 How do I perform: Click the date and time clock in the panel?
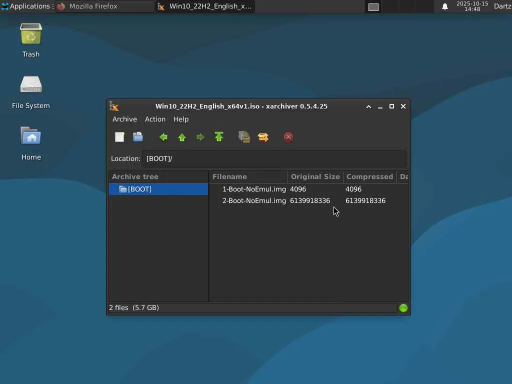pos(472,6)
